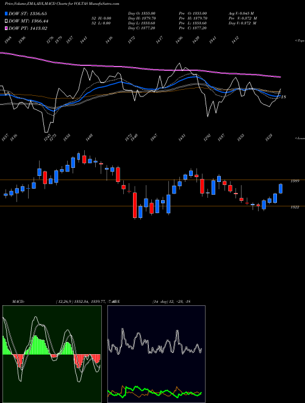Click the latest blue candlestick on price chart

click(281, 189)
